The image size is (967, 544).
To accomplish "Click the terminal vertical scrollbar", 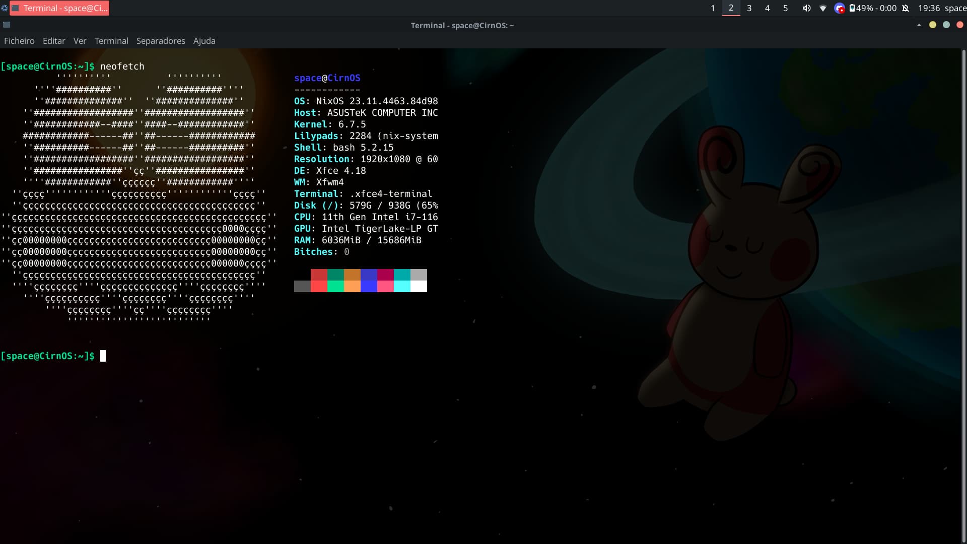I will tap(964, 295).
